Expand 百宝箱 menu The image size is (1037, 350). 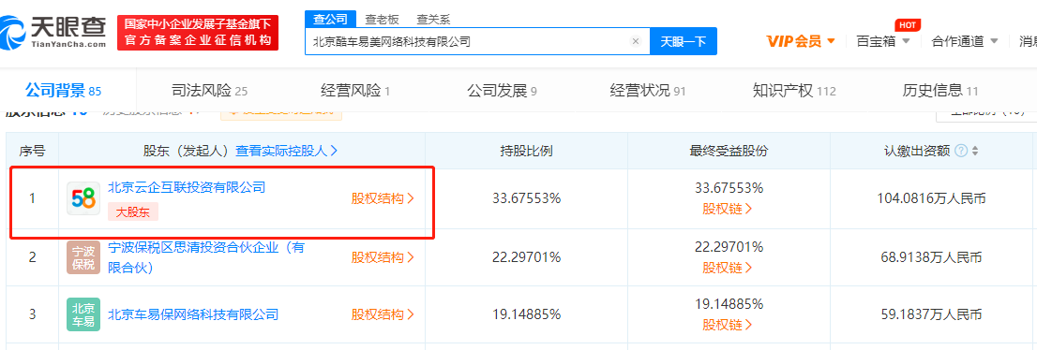click(x=883, y=41)
